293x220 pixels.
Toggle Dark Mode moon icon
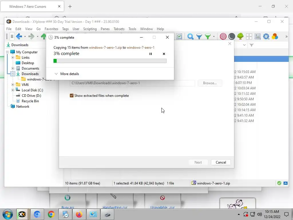click(232, 36)
